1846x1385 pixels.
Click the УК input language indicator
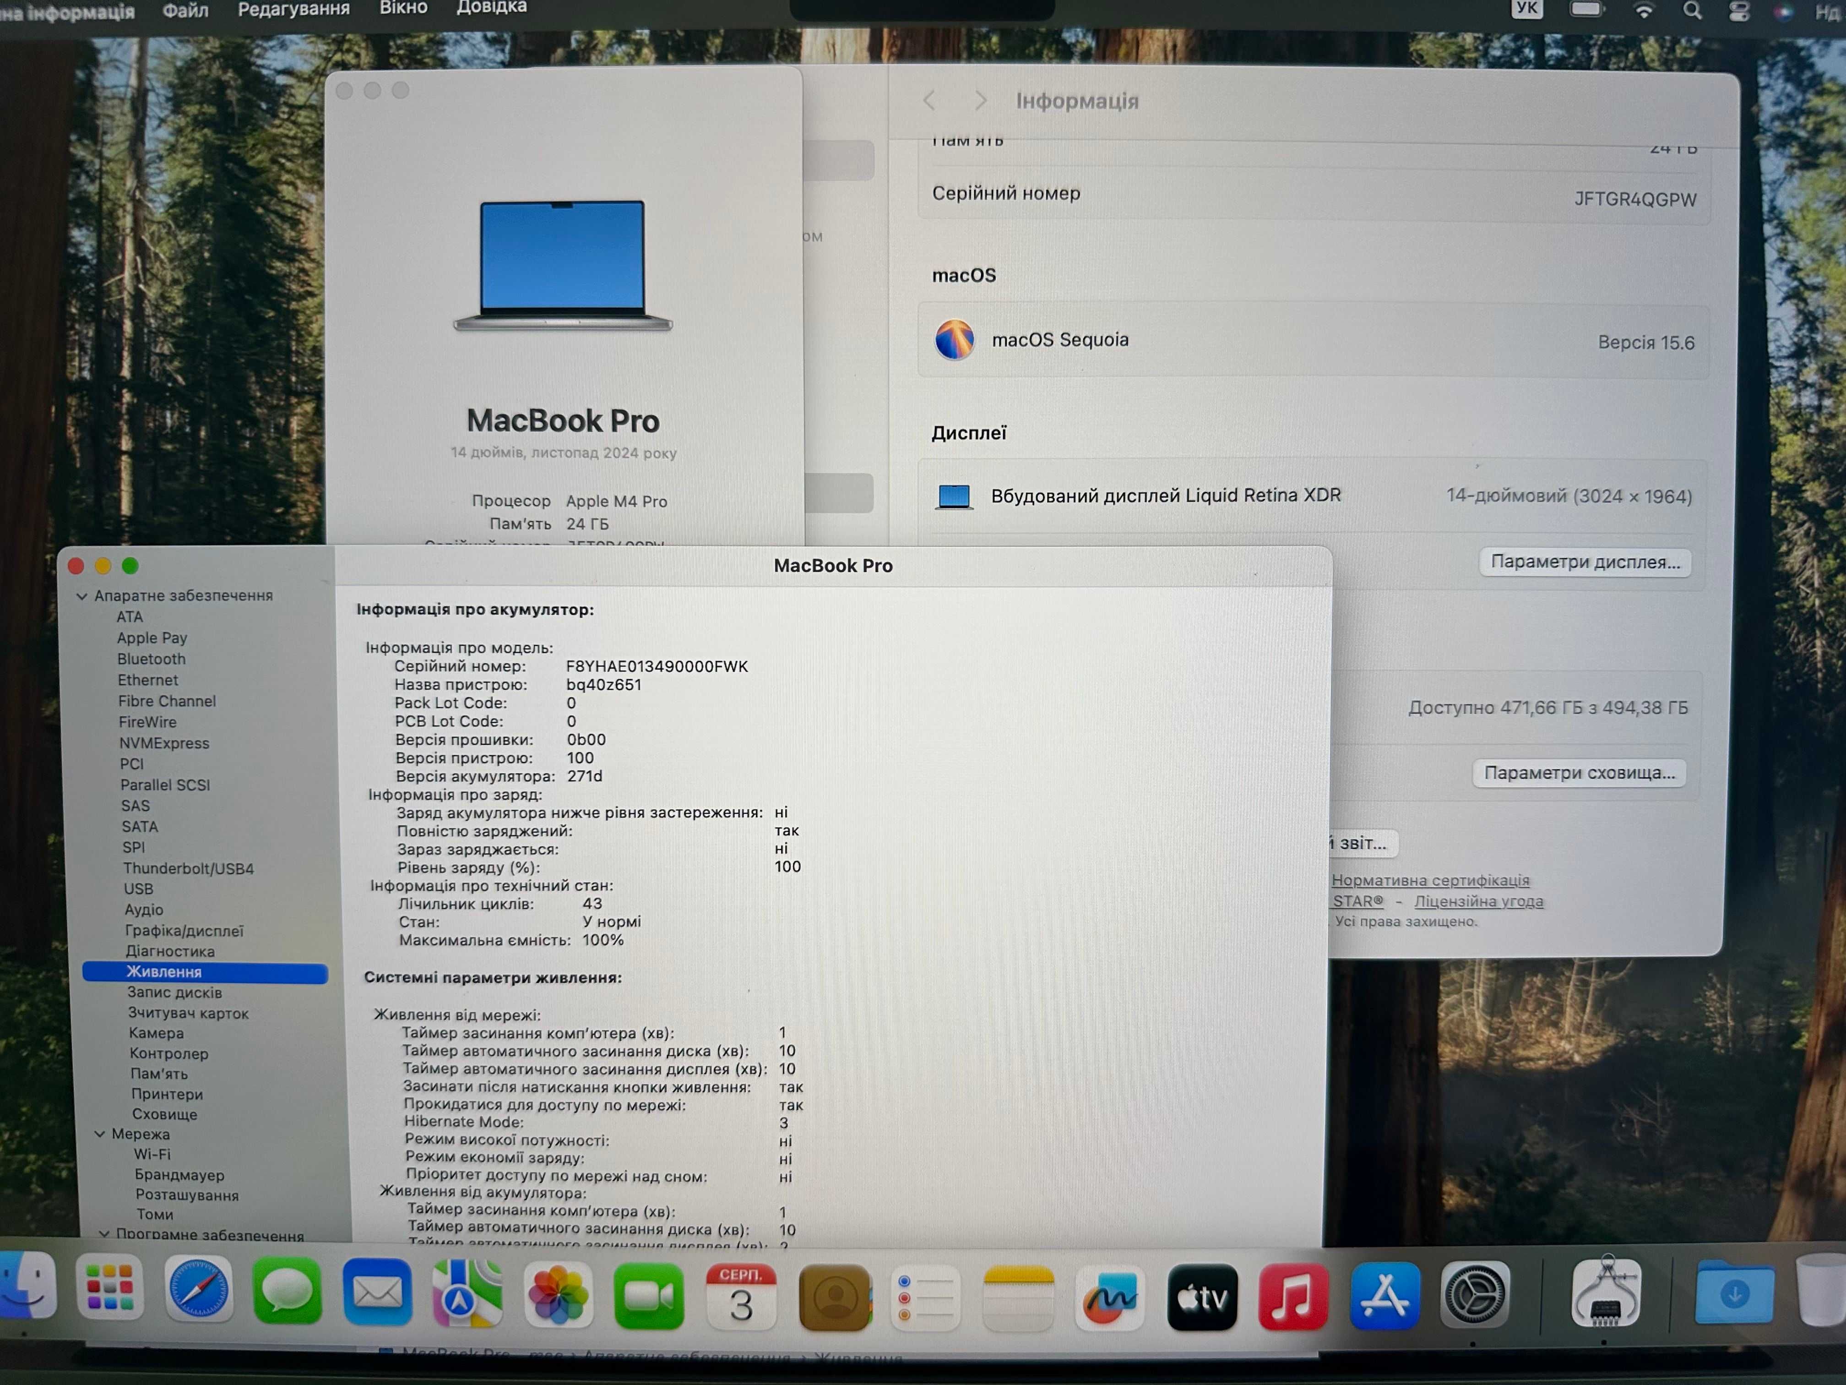1527,8
